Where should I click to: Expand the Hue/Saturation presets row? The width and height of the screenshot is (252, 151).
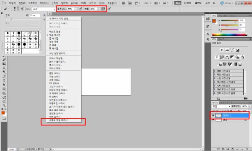228,82
